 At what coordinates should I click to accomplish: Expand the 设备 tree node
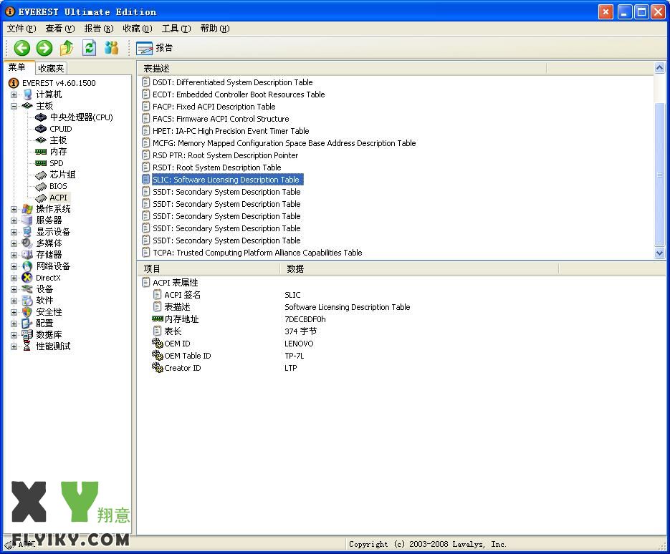click(14, 289)
